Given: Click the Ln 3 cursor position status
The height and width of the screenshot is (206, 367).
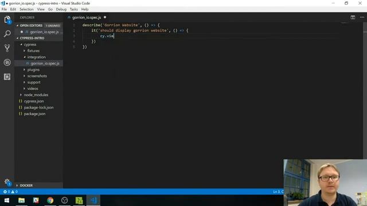Looking at the screenshot, I should point(278,192).
